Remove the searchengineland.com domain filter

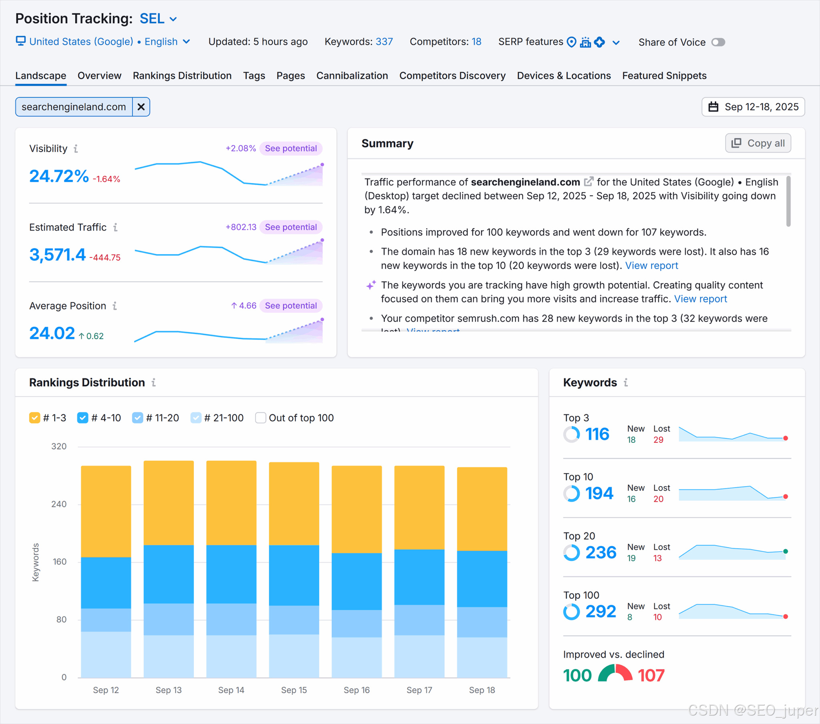[x=141, y=107]
